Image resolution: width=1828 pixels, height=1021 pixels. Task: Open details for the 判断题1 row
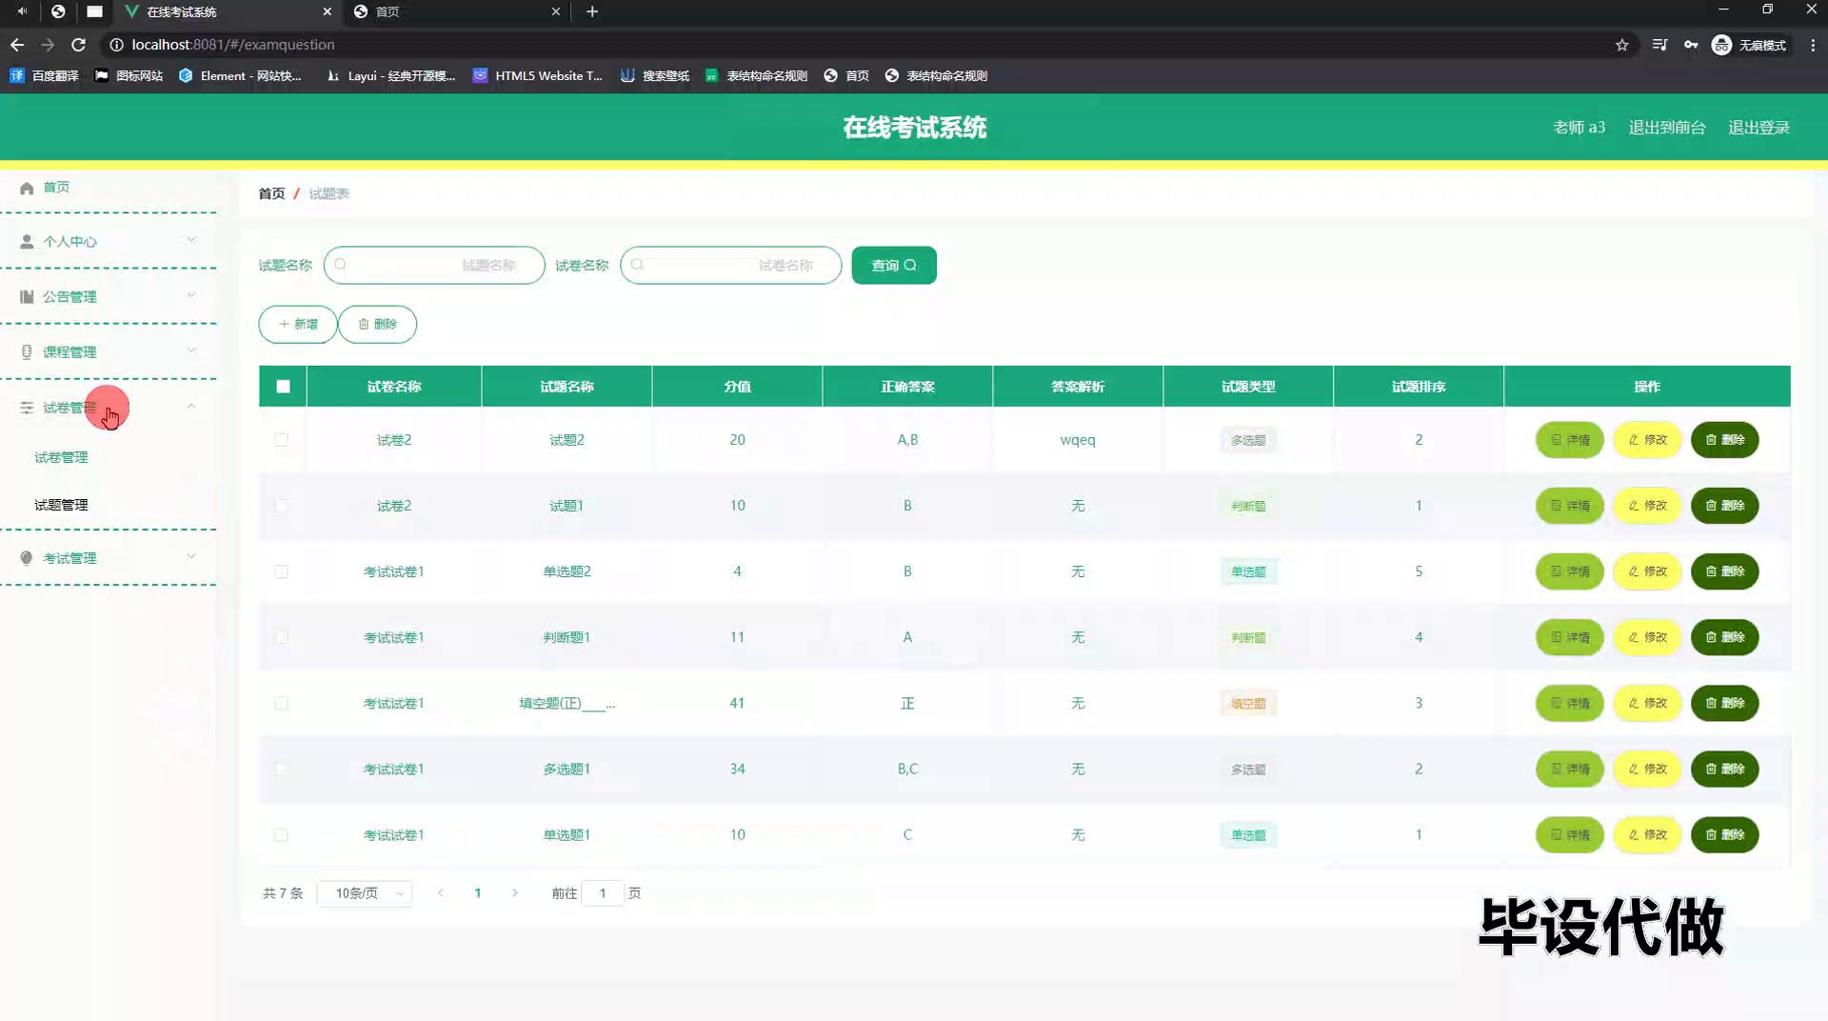click(1569, 637)
